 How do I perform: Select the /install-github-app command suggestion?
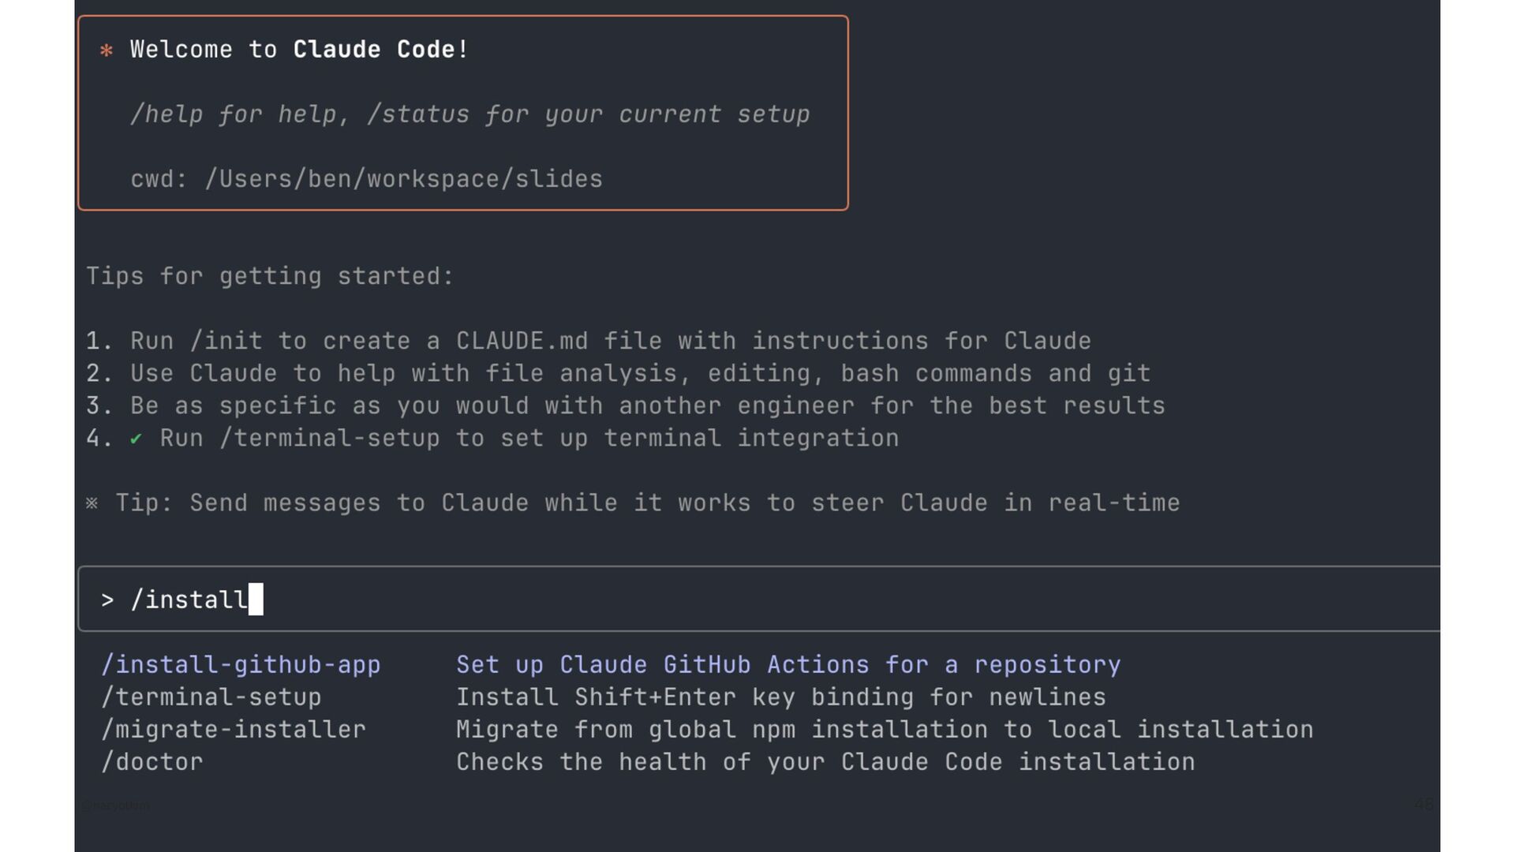tap(241, 665)
